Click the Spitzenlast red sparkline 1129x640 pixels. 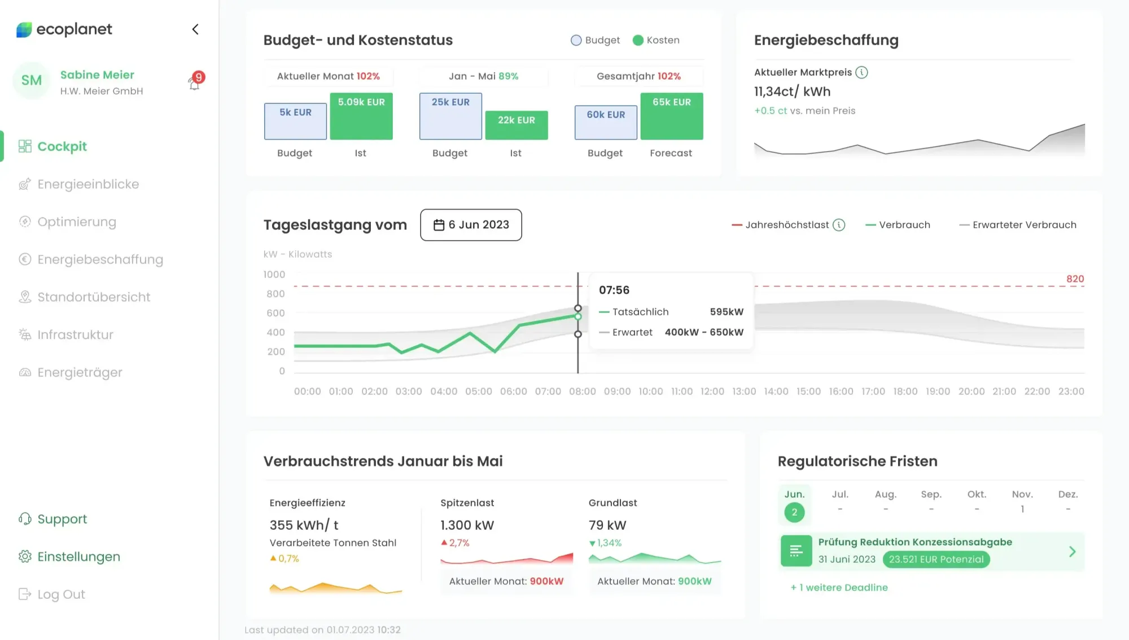pyautogui.click(x=507, y=559)
